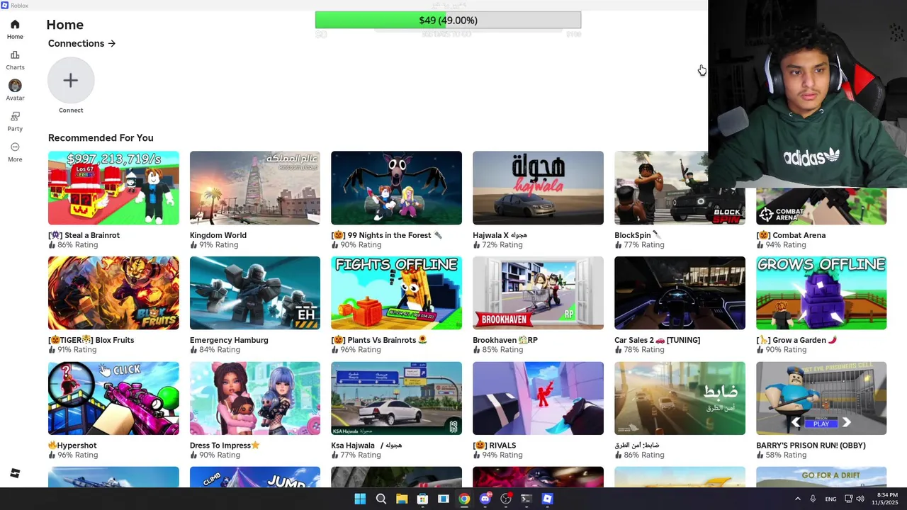Open BARRY'S PRISON RUN thumbnail
Image resolution: width=907 pixels, height=510 pixels.
821,398
